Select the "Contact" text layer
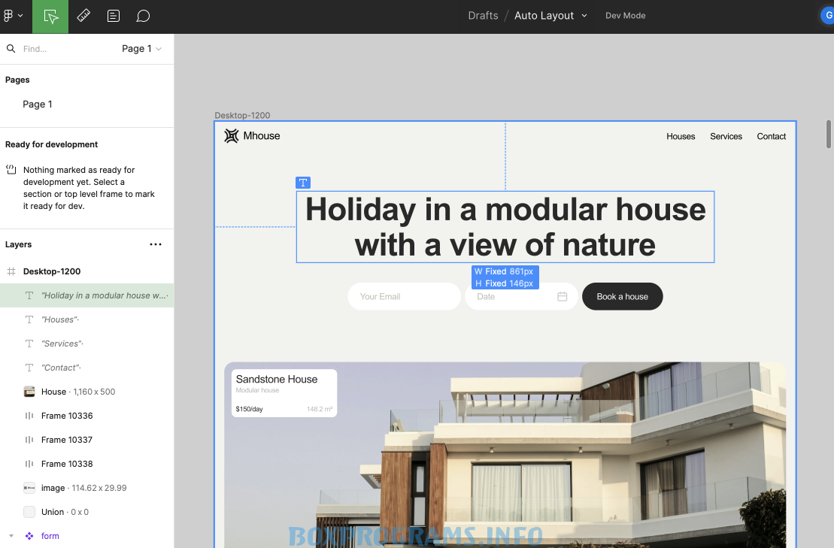834x548 pixels. (86, 368)
